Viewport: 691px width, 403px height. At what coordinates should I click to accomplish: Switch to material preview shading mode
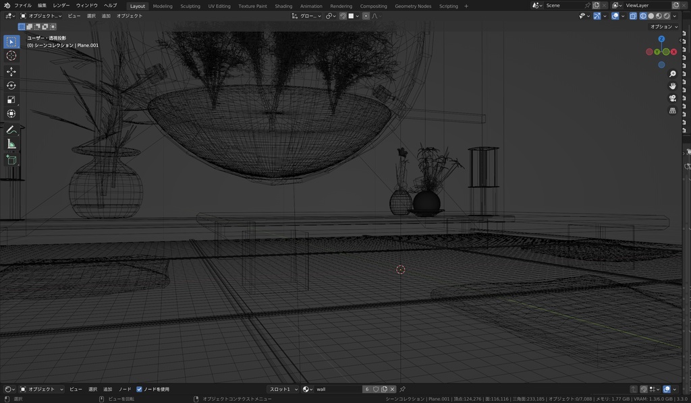tap(659, 16)
